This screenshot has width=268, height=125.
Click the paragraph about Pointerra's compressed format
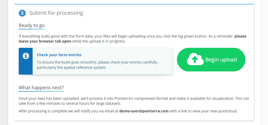(x=134, y=101)
